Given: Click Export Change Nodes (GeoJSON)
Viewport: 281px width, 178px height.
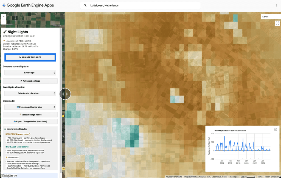Looking at the screenshot, I should point(30,121).
